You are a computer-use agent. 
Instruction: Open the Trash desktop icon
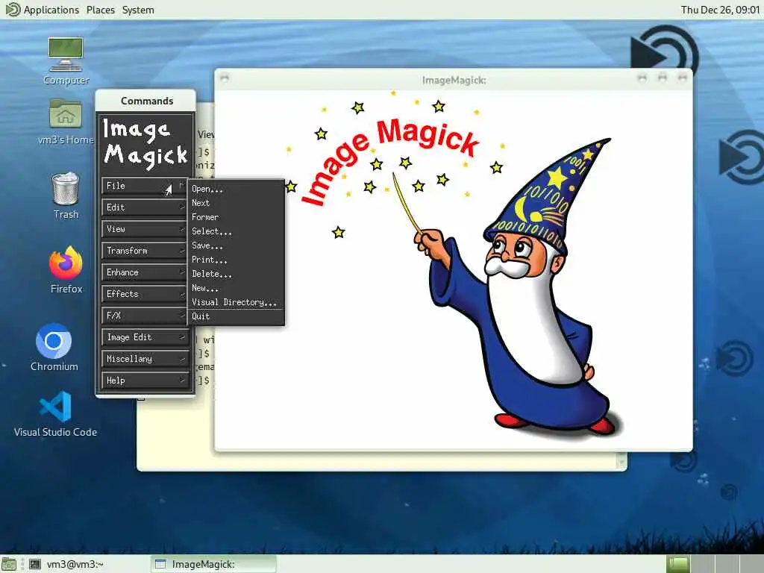(x=66, y=196)
